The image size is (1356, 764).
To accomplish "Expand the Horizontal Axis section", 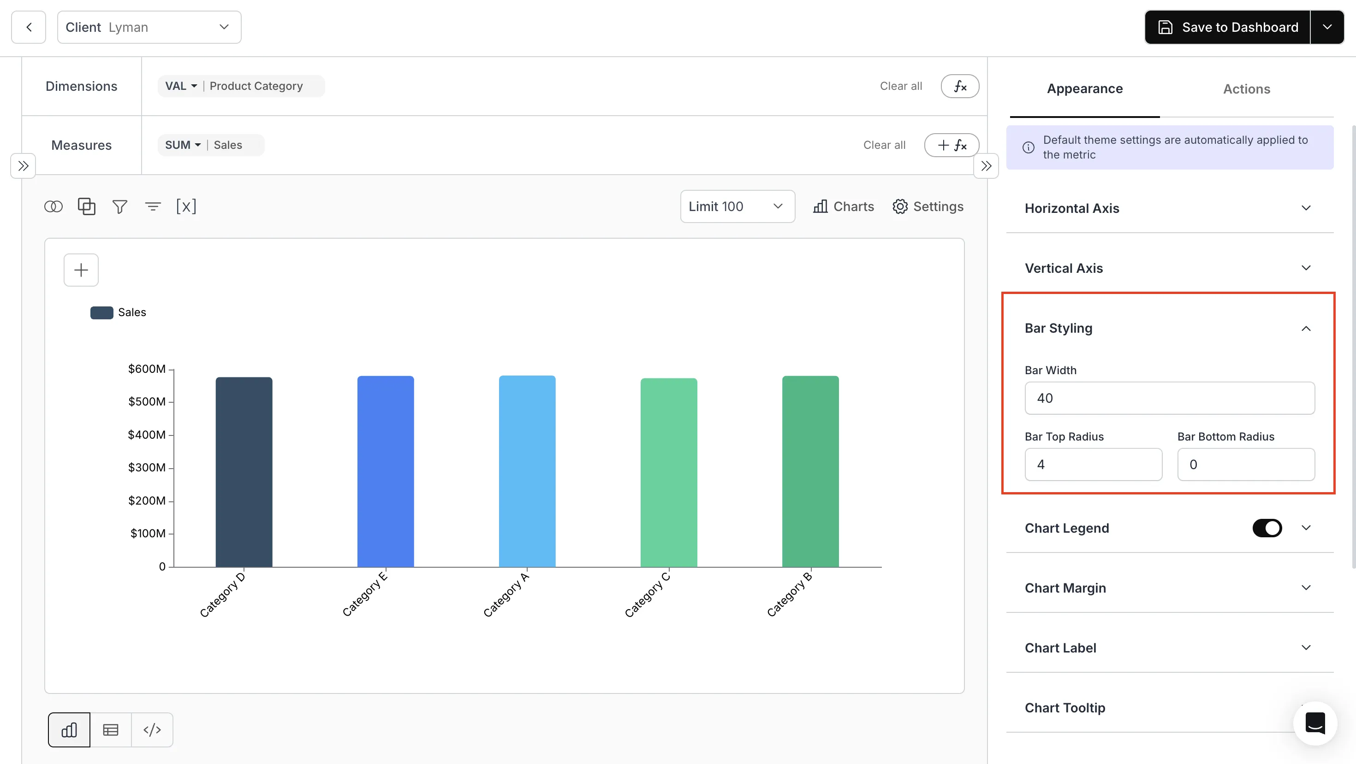I will point(1169,208).
